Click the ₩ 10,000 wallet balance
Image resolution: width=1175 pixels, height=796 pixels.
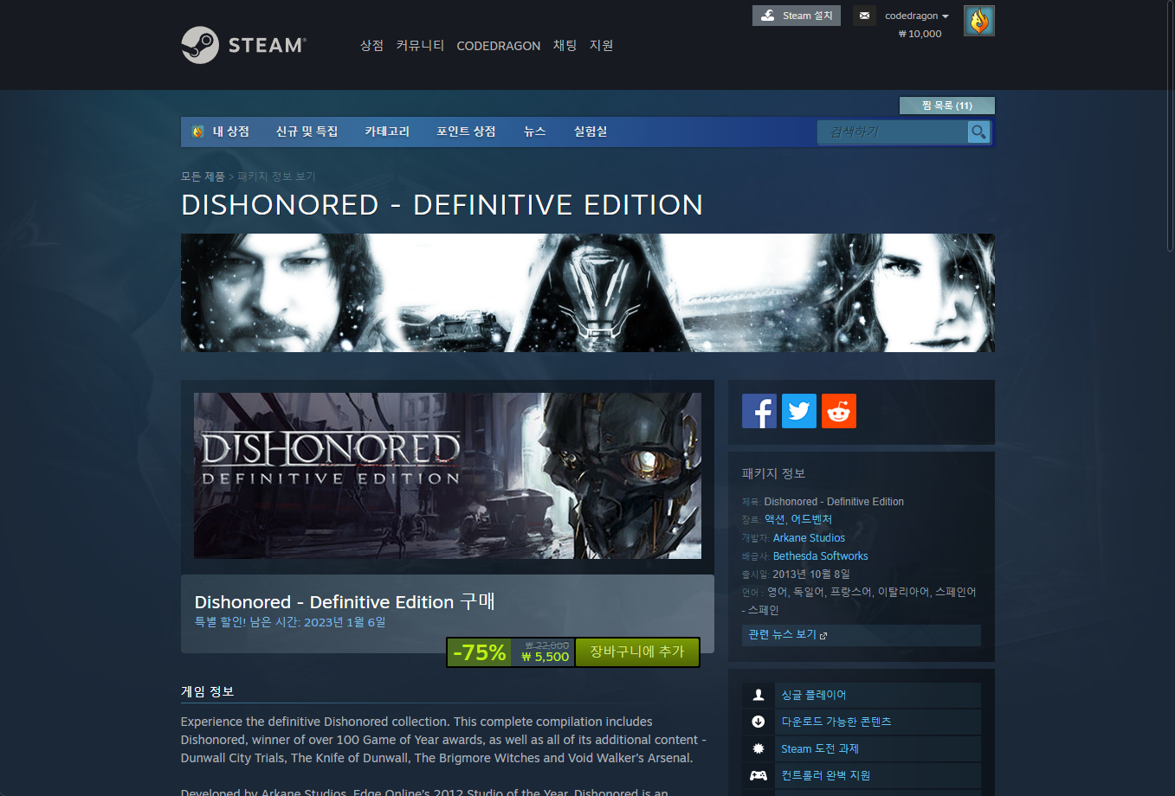click(920, 34)
